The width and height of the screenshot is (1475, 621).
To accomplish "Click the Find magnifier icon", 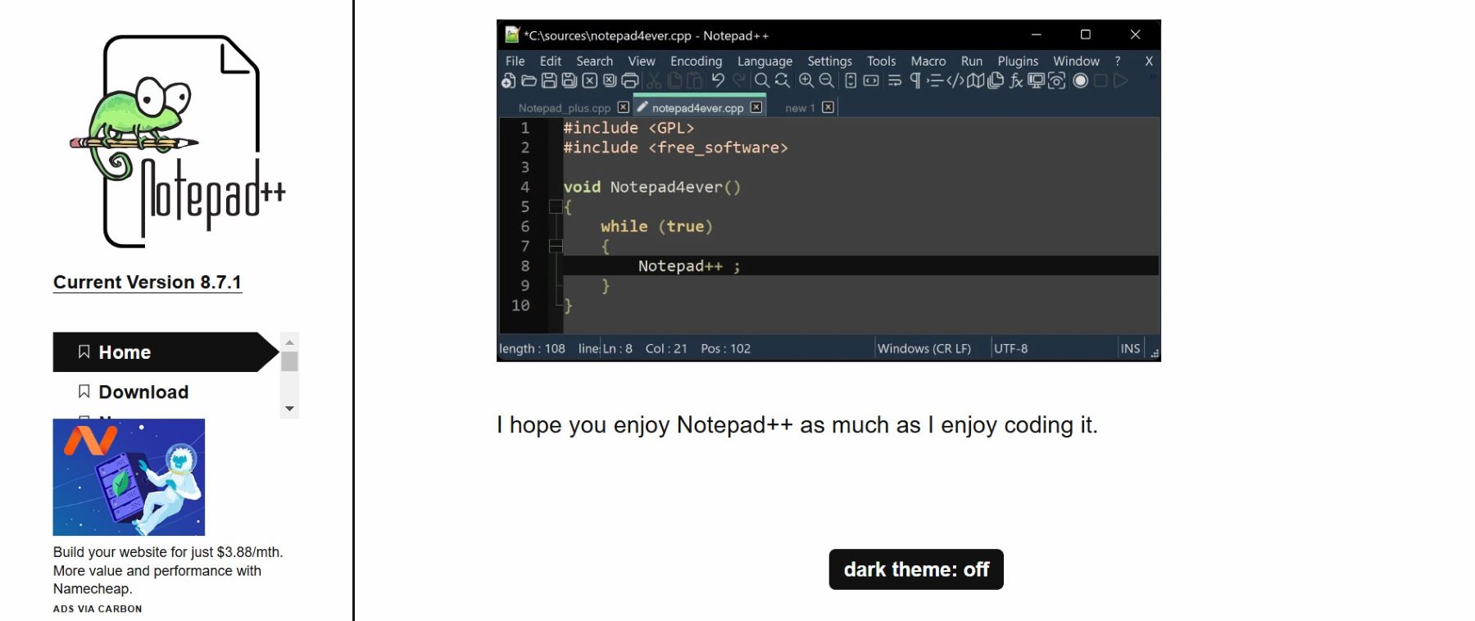I will click(762, 80).
